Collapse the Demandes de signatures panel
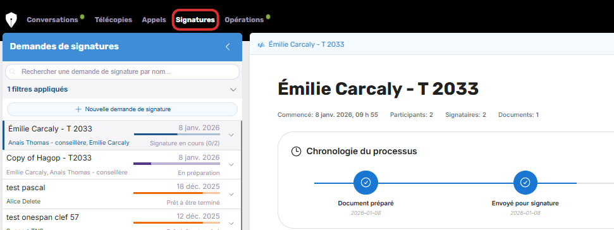Viewport: 614px width, 230px height. click(228, 47)
